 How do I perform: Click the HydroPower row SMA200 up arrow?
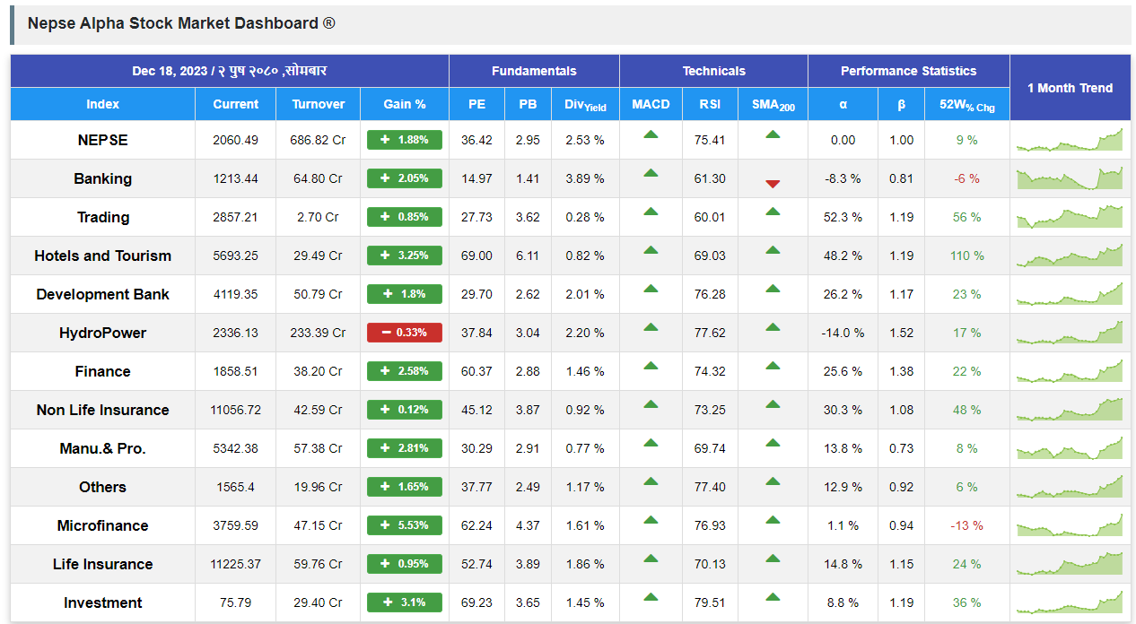[773, 327]
